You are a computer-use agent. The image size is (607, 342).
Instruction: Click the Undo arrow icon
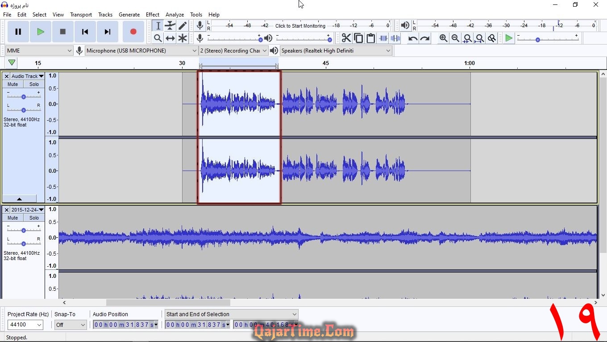[413, 38]
